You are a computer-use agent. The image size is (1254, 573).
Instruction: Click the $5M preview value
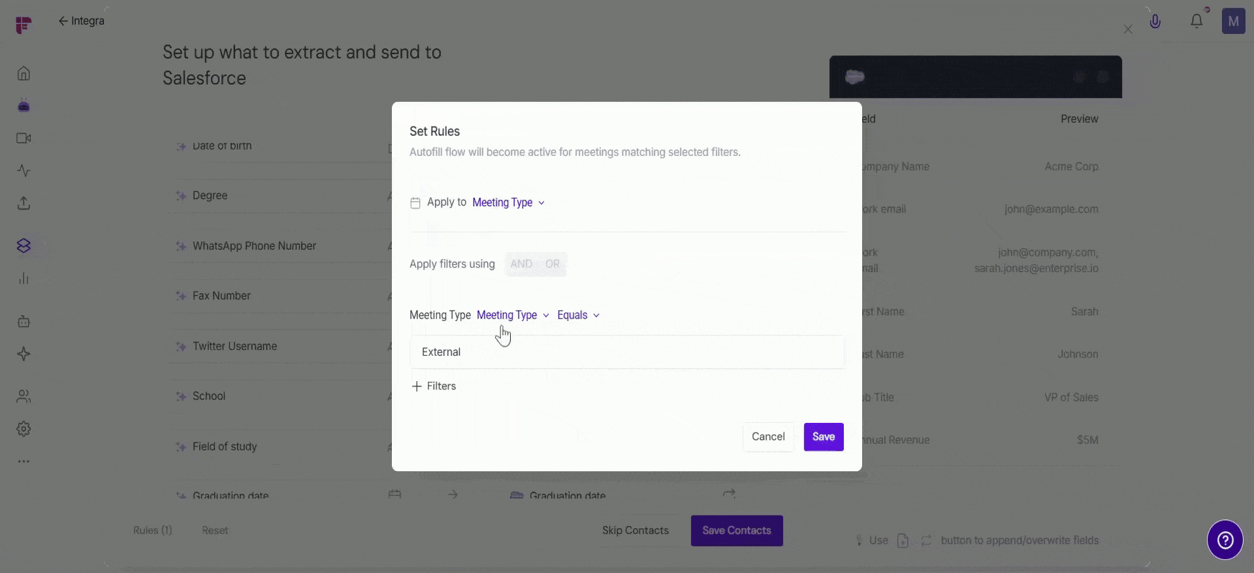pos(1087,440)
